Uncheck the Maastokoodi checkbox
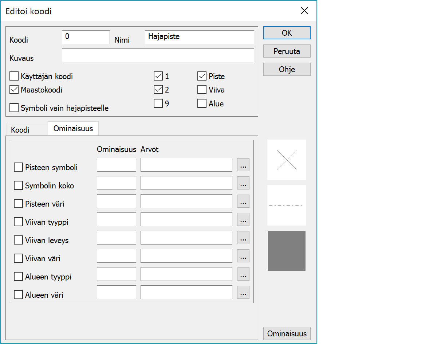This screenshot has height=344, width=437. [14, 89]
